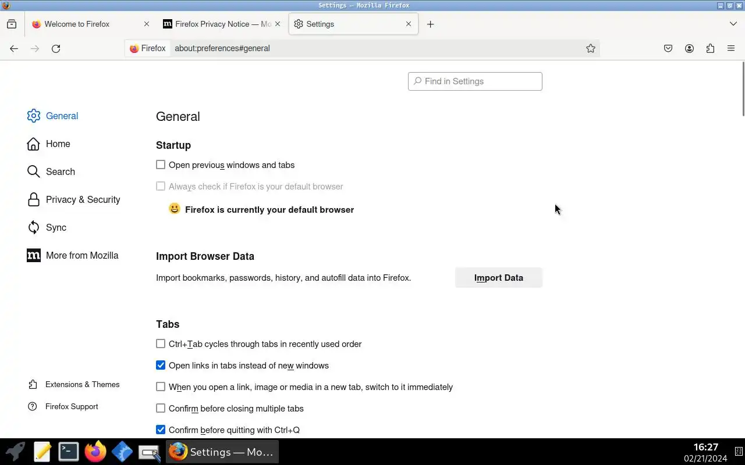Open the Pocket save icon
Image resolution: width=745 pixels, height=465 pixels.
668,49
